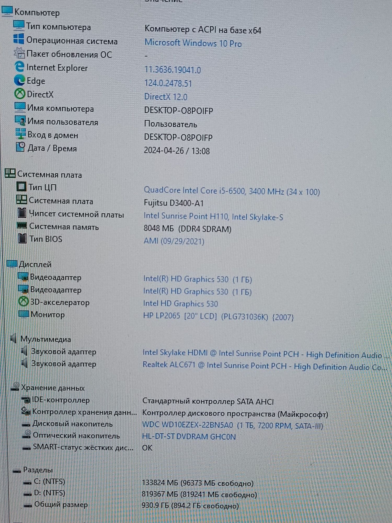Viewport: 392px width, 523px height.
Task: Select the 8048 МБ (DDR4 SDRAM) value
Action: [x=187, y=229]
